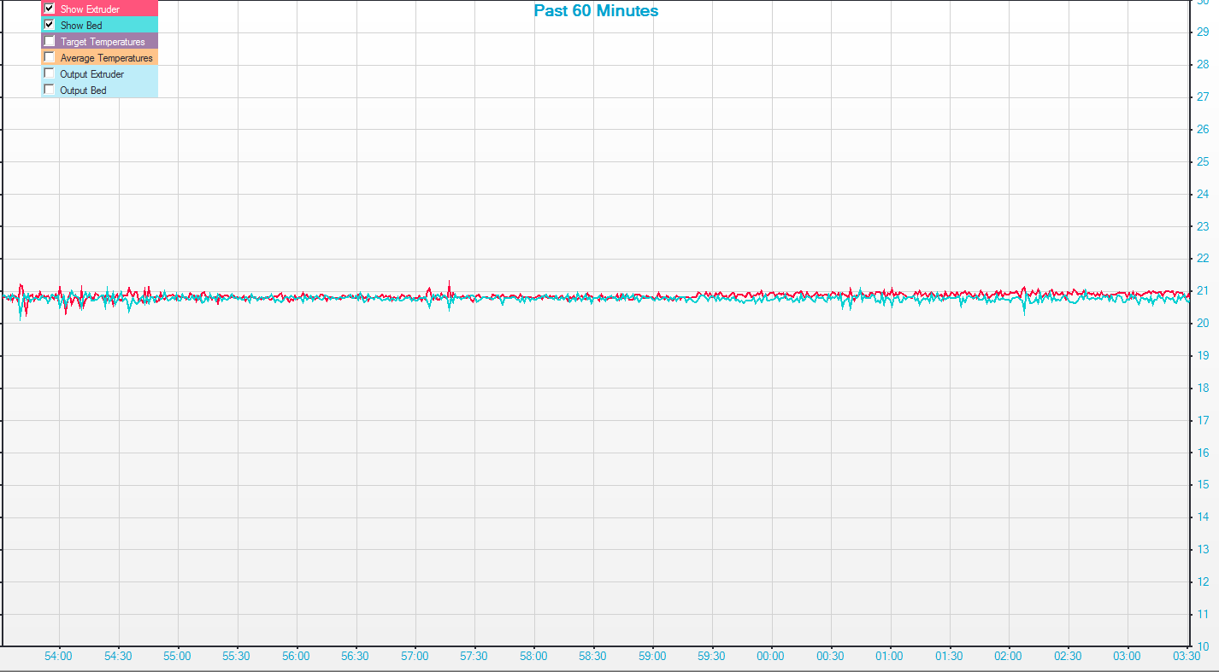Tick the Output Bed checkbox
The width and height of the screenshot is (1219, 672).
click(x=50, y=90)
